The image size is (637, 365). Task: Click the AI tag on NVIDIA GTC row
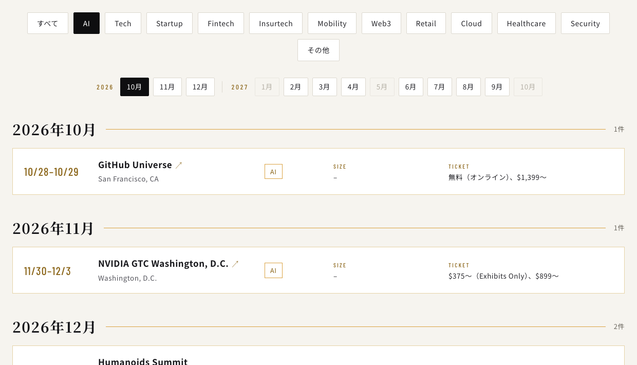[x=273, y=270]
